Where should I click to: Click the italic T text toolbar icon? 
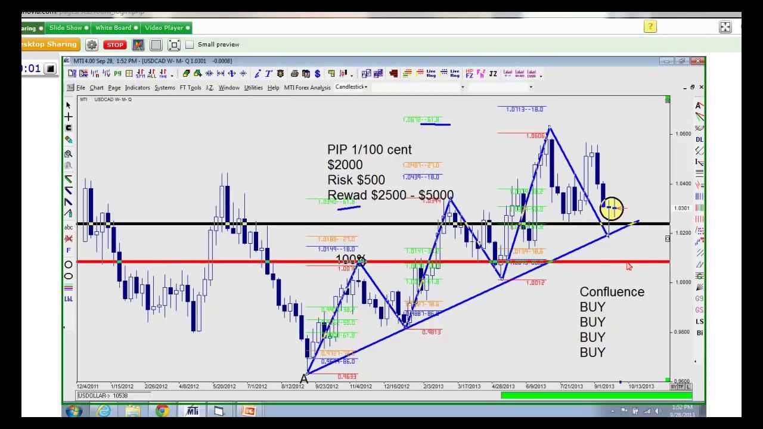tap(268, 73)
